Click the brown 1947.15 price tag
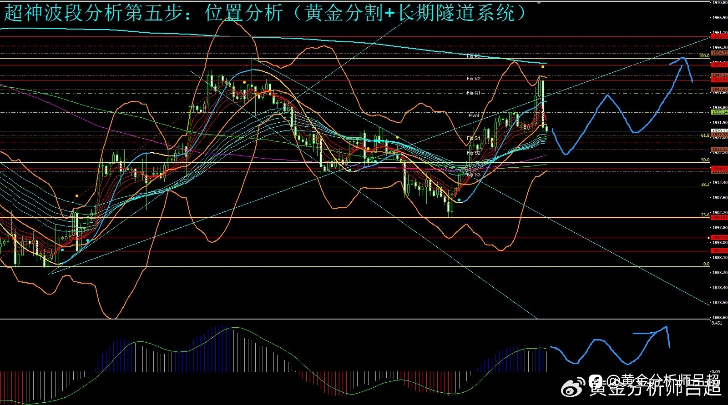The height and width of the screenshot is (405, 728). (719, 75)
